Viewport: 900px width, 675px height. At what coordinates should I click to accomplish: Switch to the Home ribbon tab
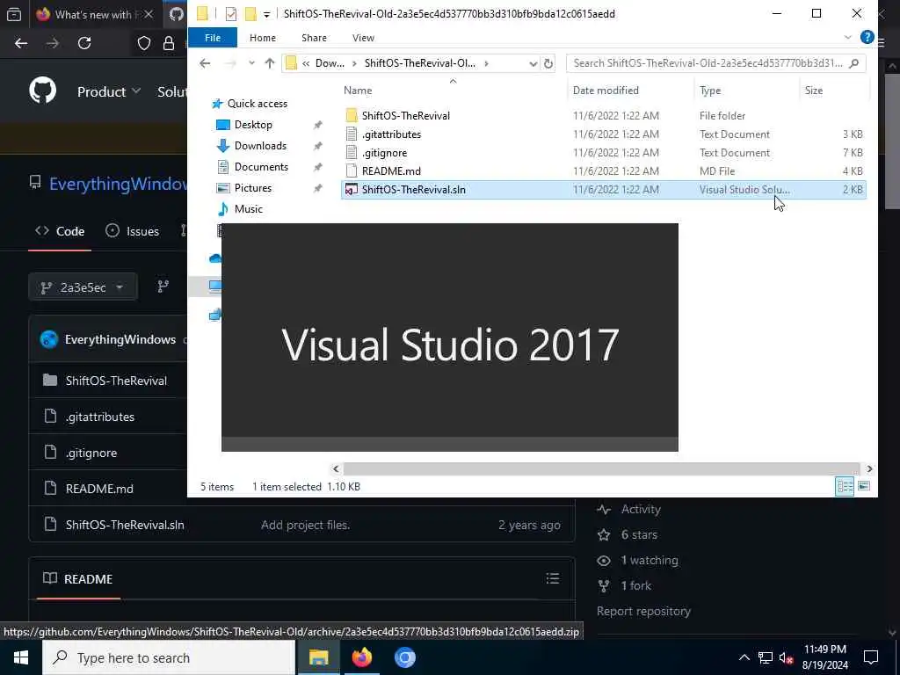point(262,38)
